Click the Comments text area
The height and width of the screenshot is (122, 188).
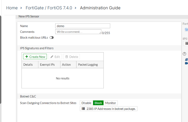78,32
